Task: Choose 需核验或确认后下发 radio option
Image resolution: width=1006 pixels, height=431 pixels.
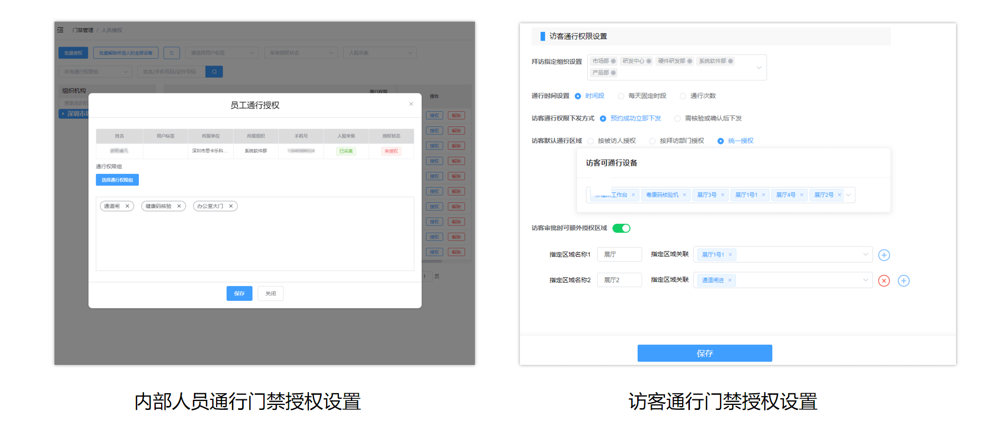Action: (678, 118)
